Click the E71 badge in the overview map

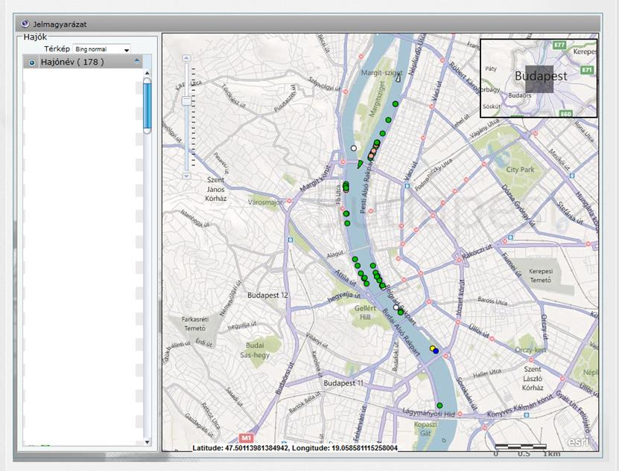[x=587, y=70]
